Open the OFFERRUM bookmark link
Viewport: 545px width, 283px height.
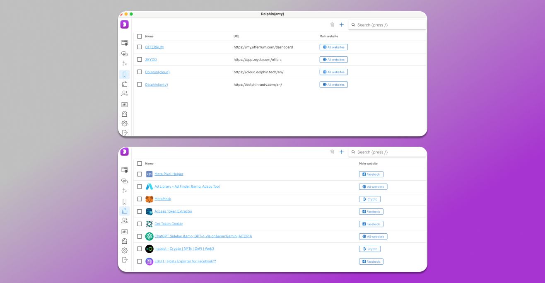pos(154,47)
